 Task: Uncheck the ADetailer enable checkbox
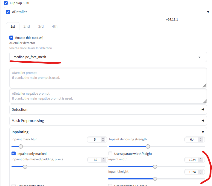click(8, 12)
